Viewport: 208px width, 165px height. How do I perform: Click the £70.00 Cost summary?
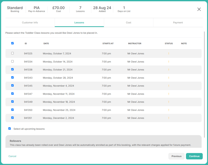click(59, 9)
